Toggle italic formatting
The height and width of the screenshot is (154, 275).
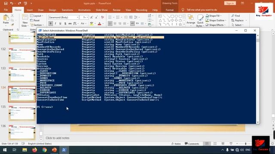coord(55,24)
